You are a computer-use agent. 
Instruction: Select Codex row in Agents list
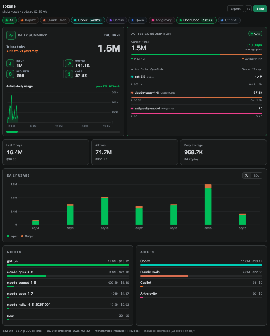[x=201, y=262]
